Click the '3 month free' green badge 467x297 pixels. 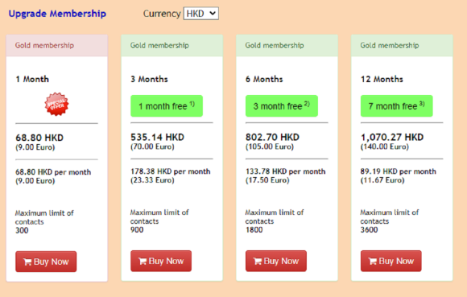(282, 106)
